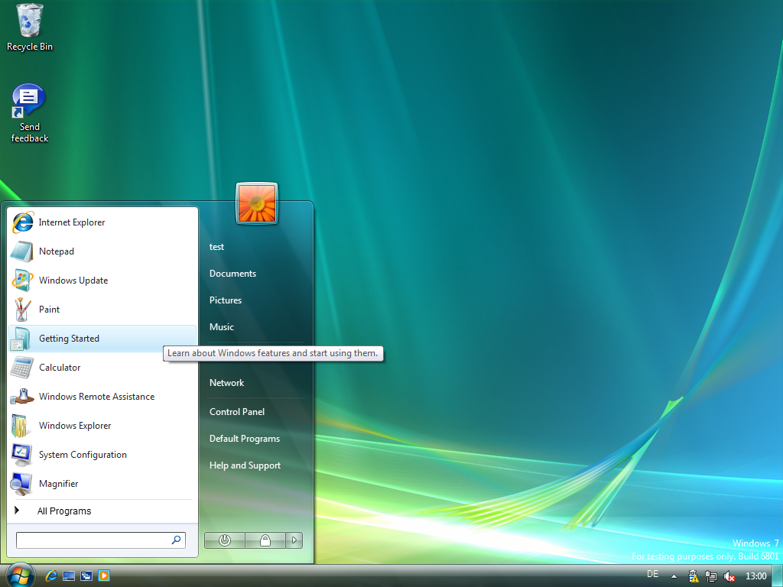Image resolution: width=783 pixels, height=587 pixels.
Task: Click the network connection tray icon
Action: click(x=711, y=576)
